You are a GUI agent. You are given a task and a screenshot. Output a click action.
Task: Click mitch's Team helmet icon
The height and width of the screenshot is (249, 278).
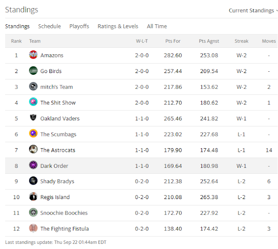pyautogui.click(x=33, y=86)
